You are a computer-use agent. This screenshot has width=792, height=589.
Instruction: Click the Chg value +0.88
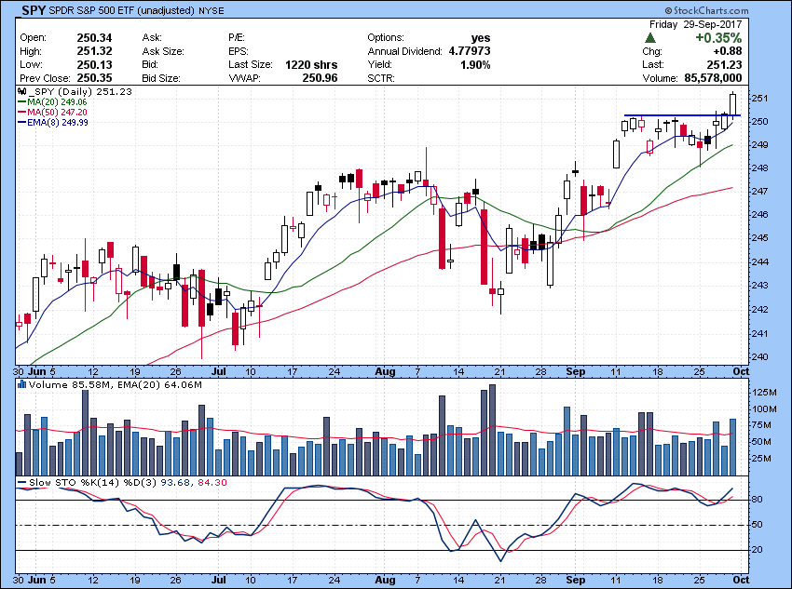click(x=728, y=51)
